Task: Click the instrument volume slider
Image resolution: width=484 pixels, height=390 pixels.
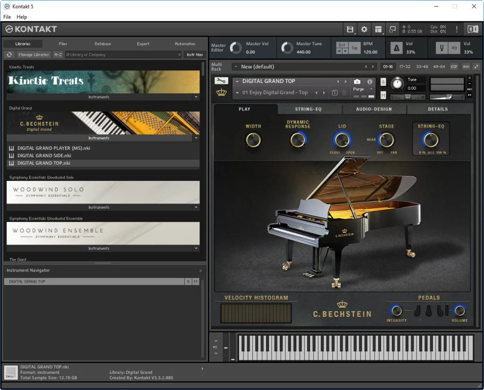Action: [x=447, y=97]
